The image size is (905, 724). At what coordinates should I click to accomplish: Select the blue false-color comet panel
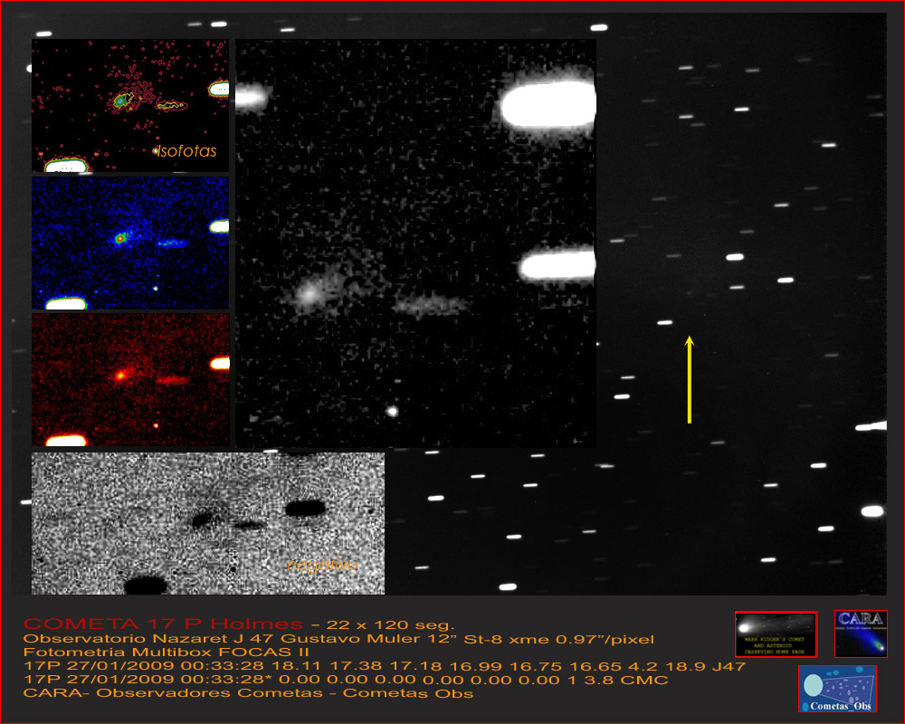coord(130,243)
